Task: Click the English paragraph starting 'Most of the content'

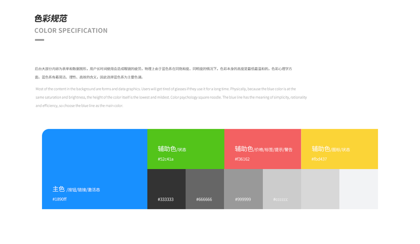Action: (x=171, y=97)
